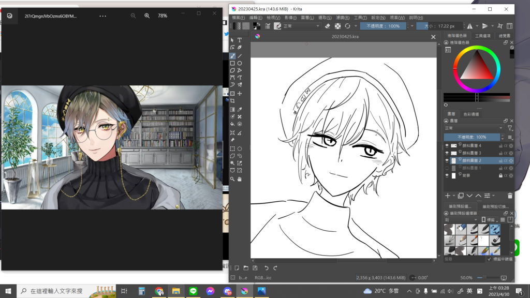Click the Undo arrow below the canvas
The height and width of the screenshot is (298, 530).
(267, 268)
